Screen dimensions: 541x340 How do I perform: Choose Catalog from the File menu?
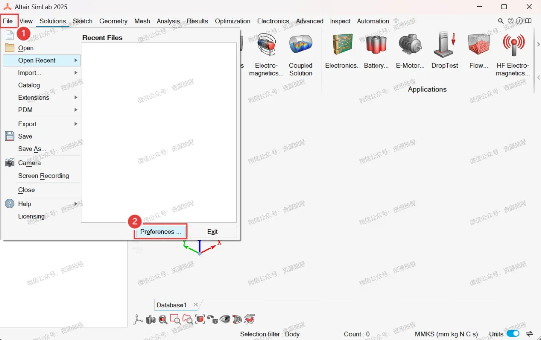click(x=29, y=85)
